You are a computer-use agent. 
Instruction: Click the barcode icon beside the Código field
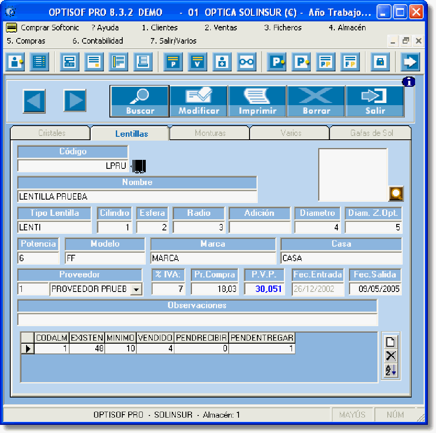tap(138, 166)
